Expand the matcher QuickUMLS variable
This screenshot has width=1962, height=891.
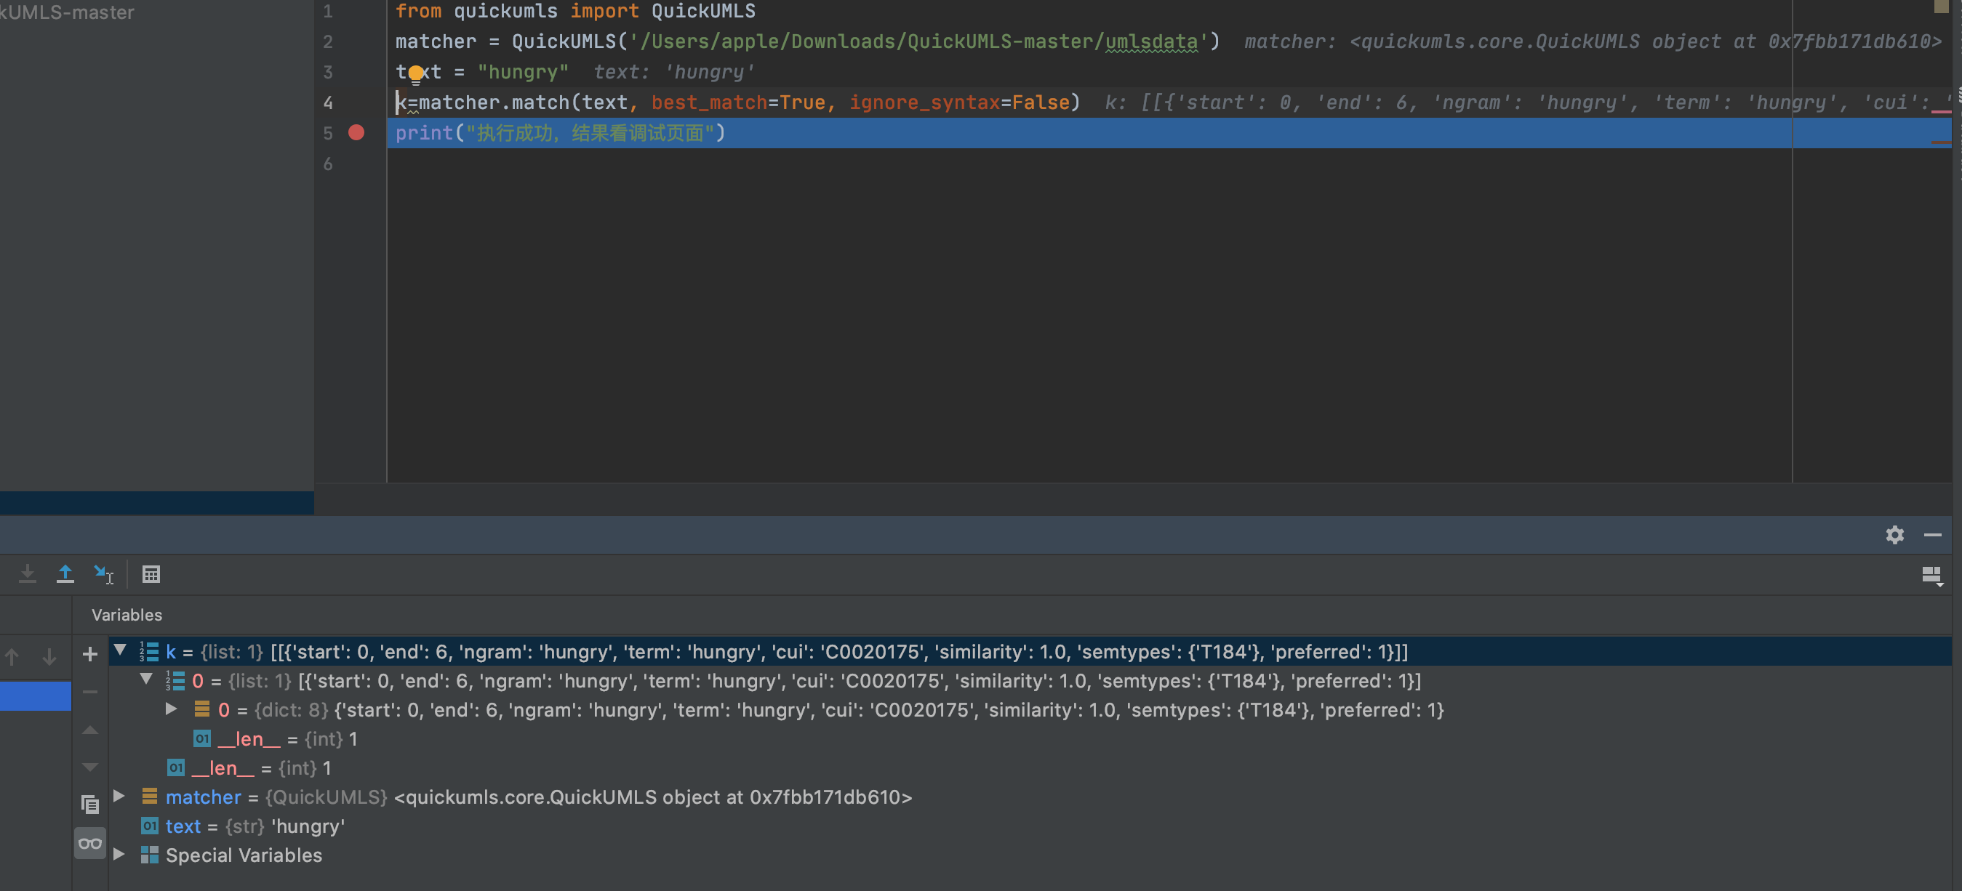[x=119, y=796]
